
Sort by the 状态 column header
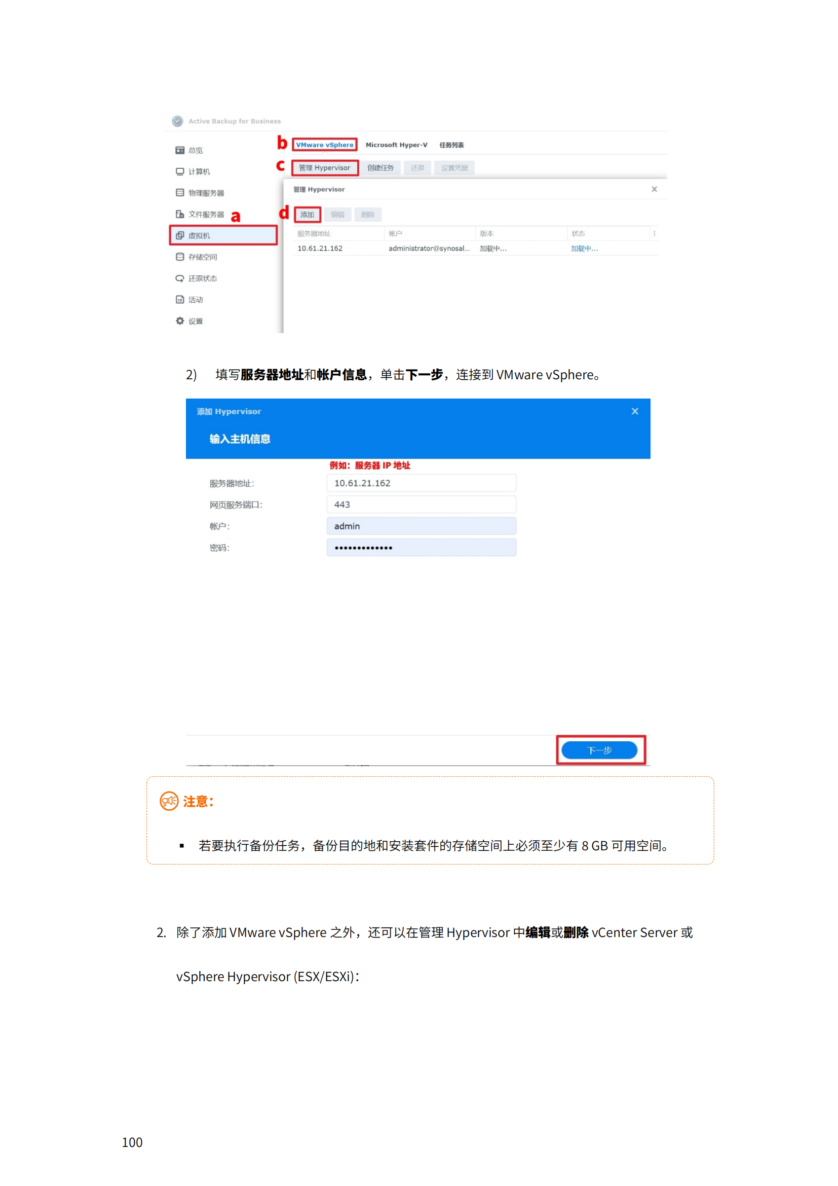point(608,233)
